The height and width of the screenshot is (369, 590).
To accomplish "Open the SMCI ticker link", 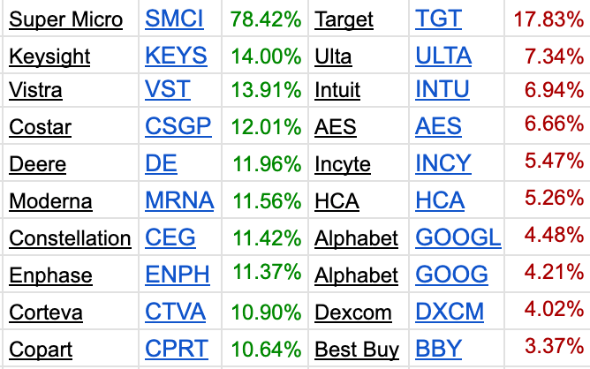I will (174, 19).
